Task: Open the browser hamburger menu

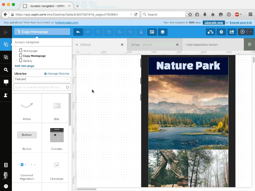Action: 250,14
